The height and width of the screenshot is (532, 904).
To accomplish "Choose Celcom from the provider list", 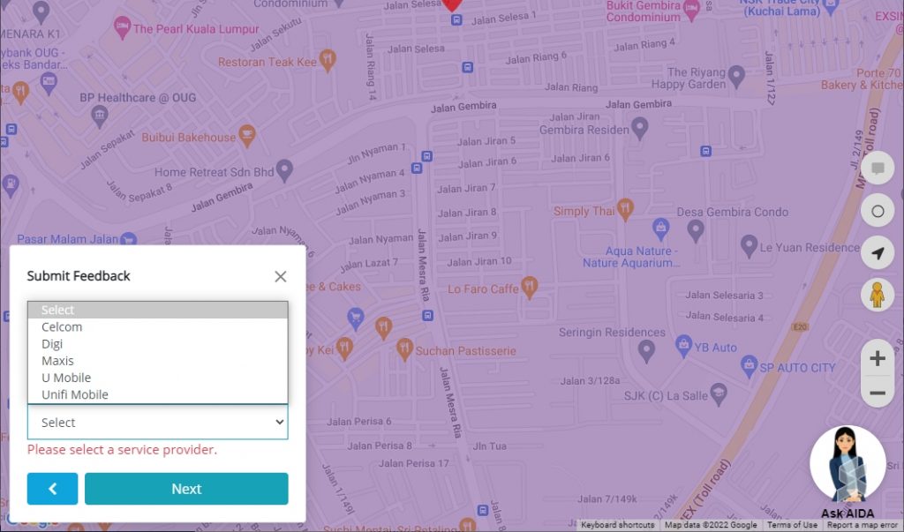I will pyautogui.click(x=62, y=326).
